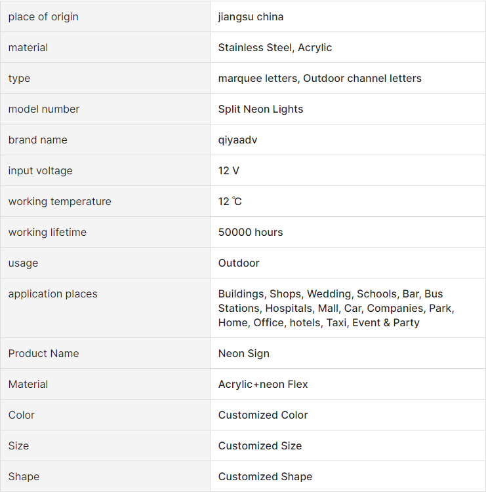Click the 'Split Neon Lights' value
Viewport: 486px width, 492px height.
click(x=260, y=109)
